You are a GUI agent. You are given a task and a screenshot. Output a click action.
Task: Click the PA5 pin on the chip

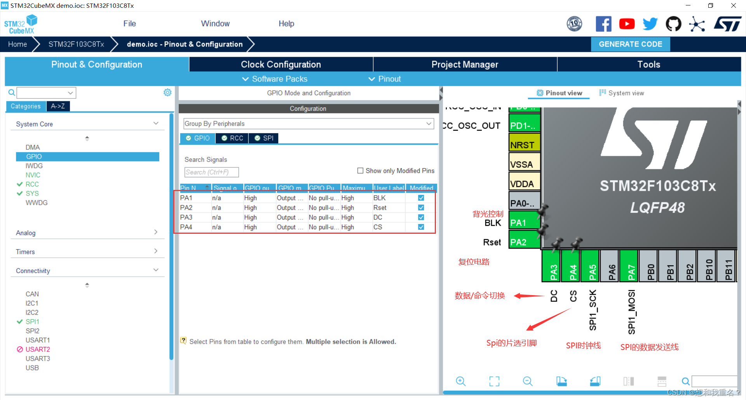tap(590, 266)
